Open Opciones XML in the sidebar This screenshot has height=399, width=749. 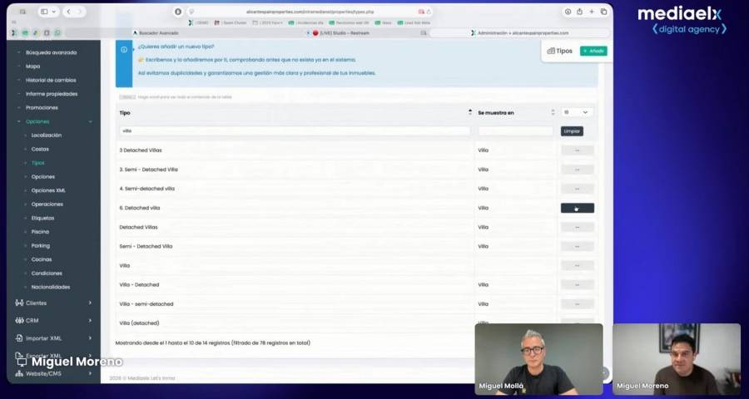point(48,190)
